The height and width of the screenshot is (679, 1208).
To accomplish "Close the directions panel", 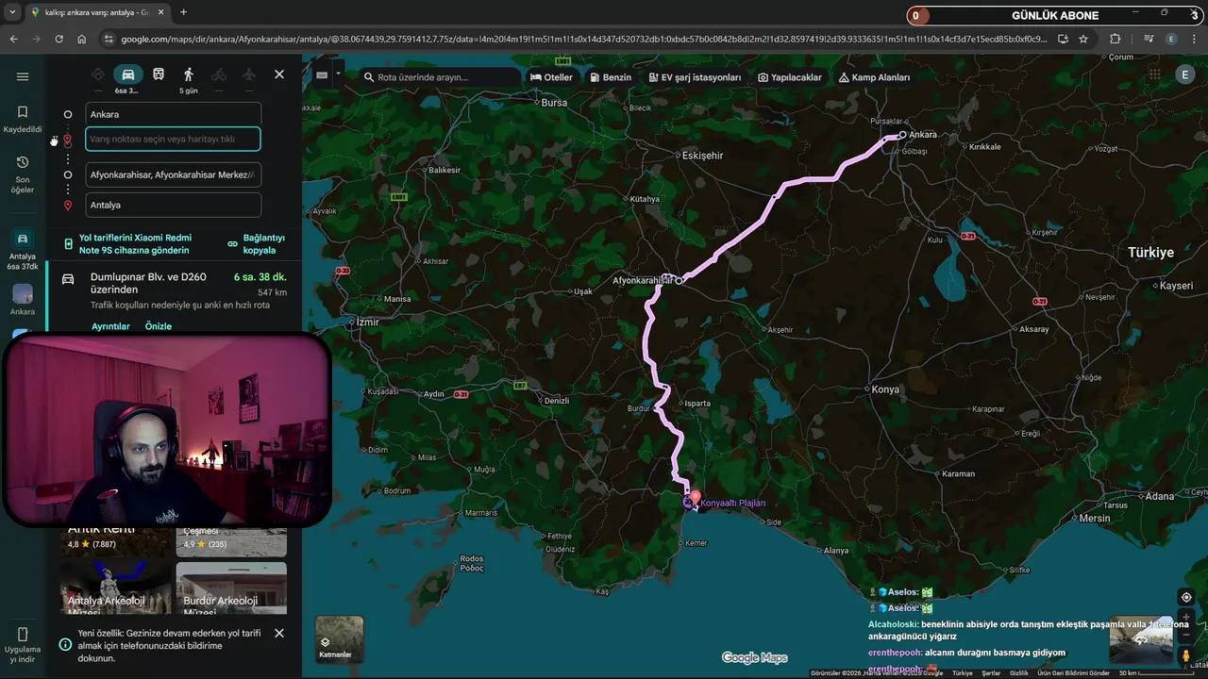I will point(279,75).
